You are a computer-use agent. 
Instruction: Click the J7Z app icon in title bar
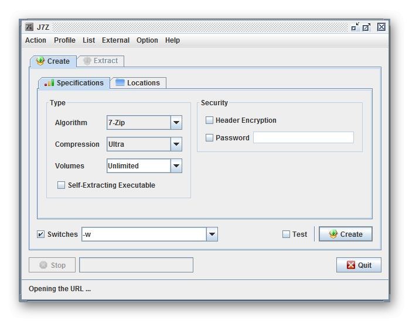(29, 27)
